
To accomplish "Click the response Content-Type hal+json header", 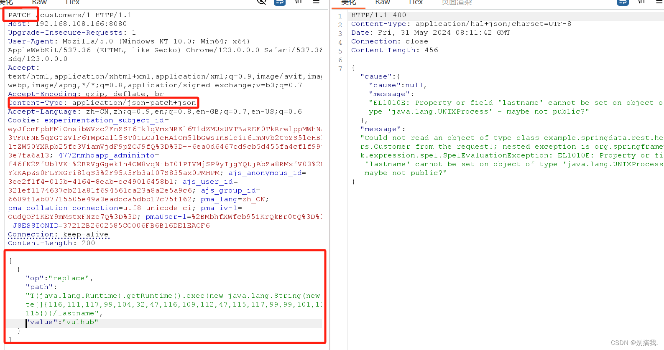I will tap(461, 24).
